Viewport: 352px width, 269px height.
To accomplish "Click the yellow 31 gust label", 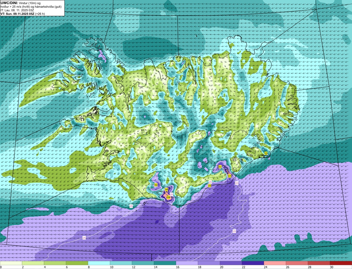I will (x=220, y=167).
